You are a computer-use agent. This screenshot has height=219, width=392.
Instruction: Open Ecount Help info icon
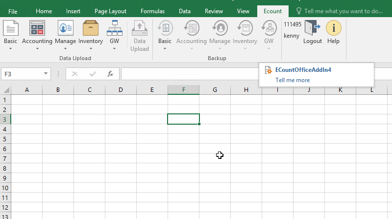coord(334,28)
